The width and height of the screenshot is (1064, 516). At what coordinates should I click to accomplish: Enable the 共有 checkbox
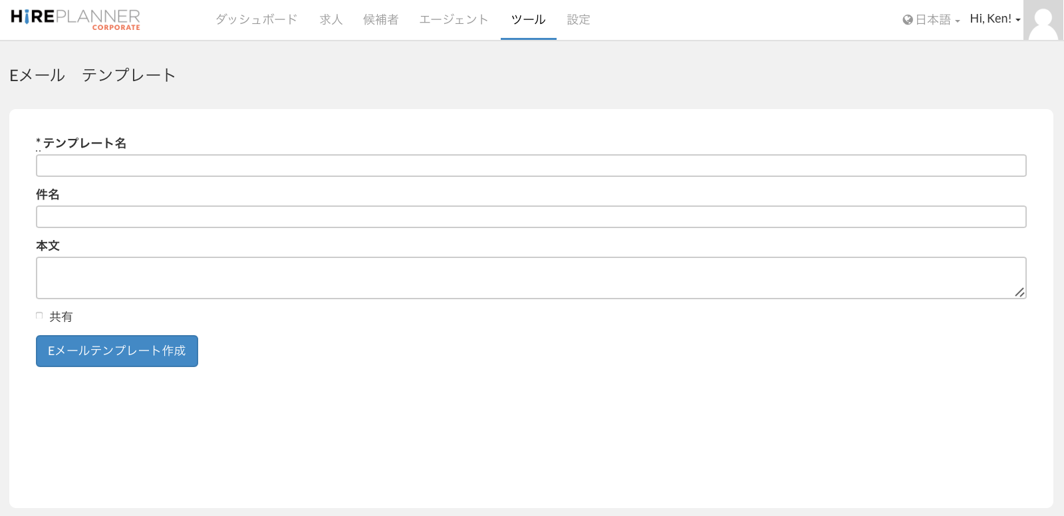(x=39, y=316)
